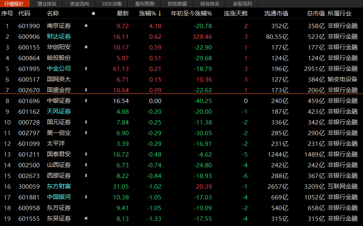
Task: Select stock name 国元证券
Action: 59,122
